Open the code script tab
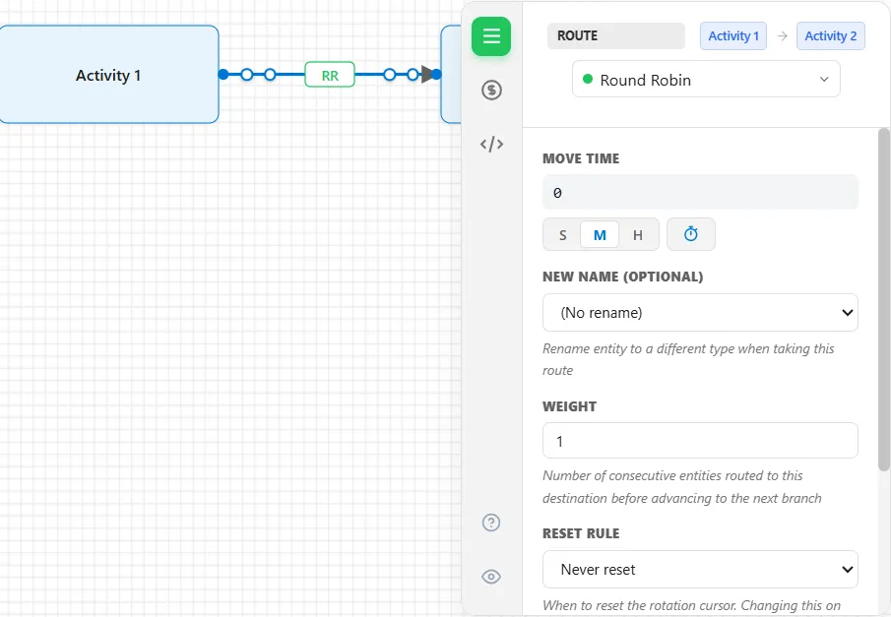 tap(491, 145)
